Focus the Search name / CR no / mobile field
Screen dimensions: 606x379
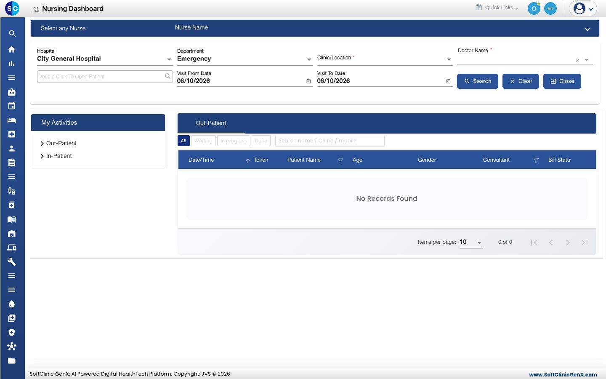pos(330,141)
